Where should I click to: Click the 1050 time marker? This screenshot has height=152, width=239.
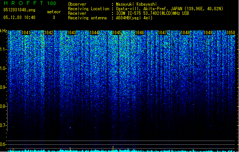(x=231, y=33)
